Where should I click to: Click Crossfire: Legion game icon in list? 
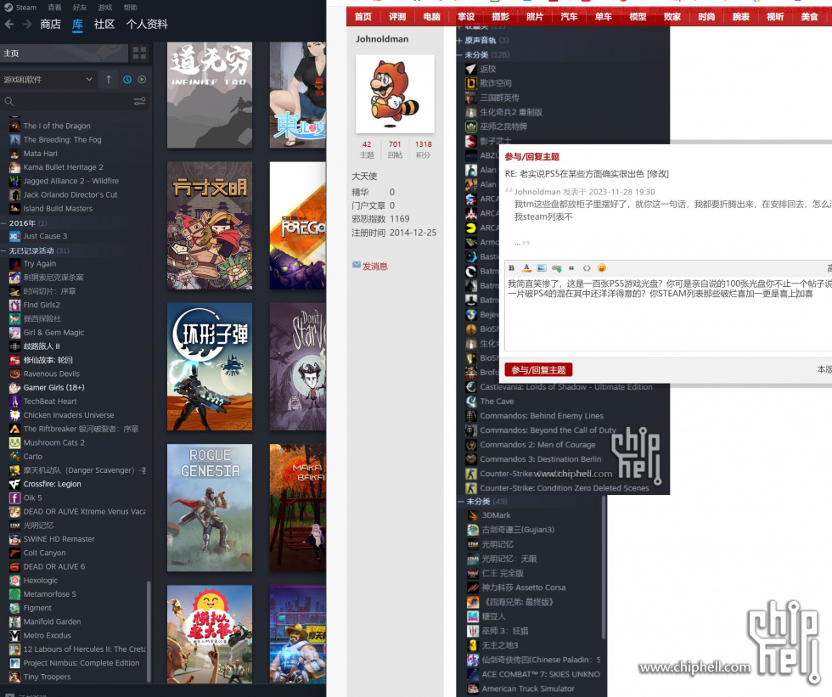coord(15,484)
